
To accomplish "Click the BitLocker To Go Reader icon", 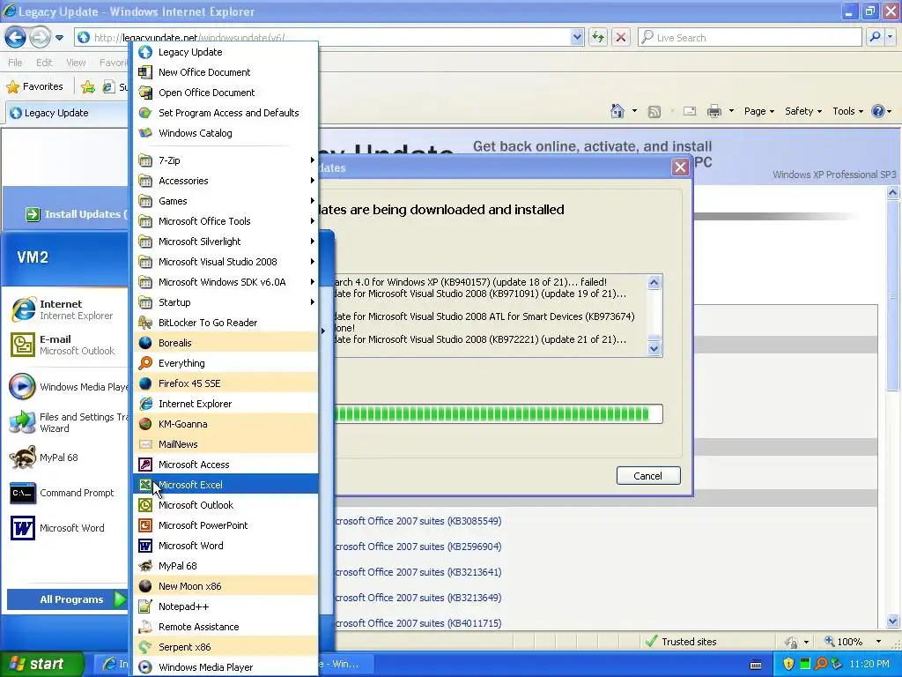I will 145,323.
